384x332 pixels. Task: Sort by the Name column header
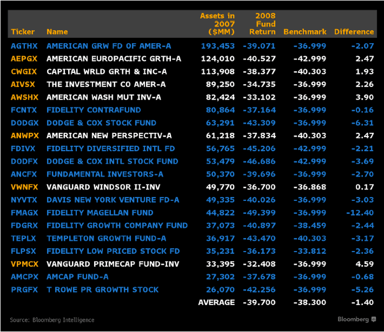tap(57, 32)
